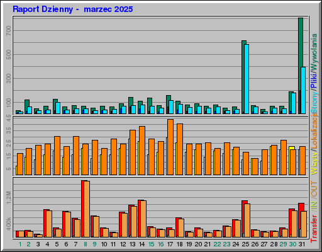Click the 100 value on the top y-axis
322x252 pixels.
pyautogui.click(x=9, y=103)
